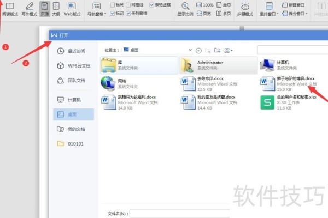328x218 pixels.
Task: Show 多页 multiple pages view
Action: pos(224,14)
